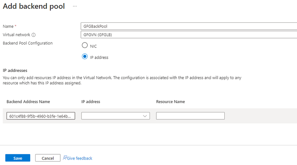Image resolution: width=297 pixels, height=165 pixels.
Task: Click the IP addresses section heading
Action: [15, 71]
